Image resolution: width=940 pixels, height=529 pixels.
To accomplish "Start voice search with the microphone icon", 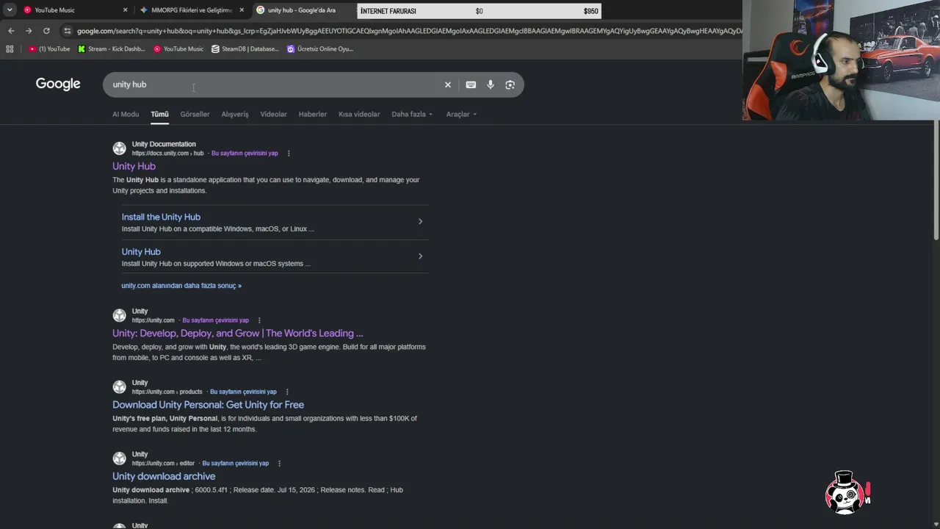I will click(x=491, y=84).
